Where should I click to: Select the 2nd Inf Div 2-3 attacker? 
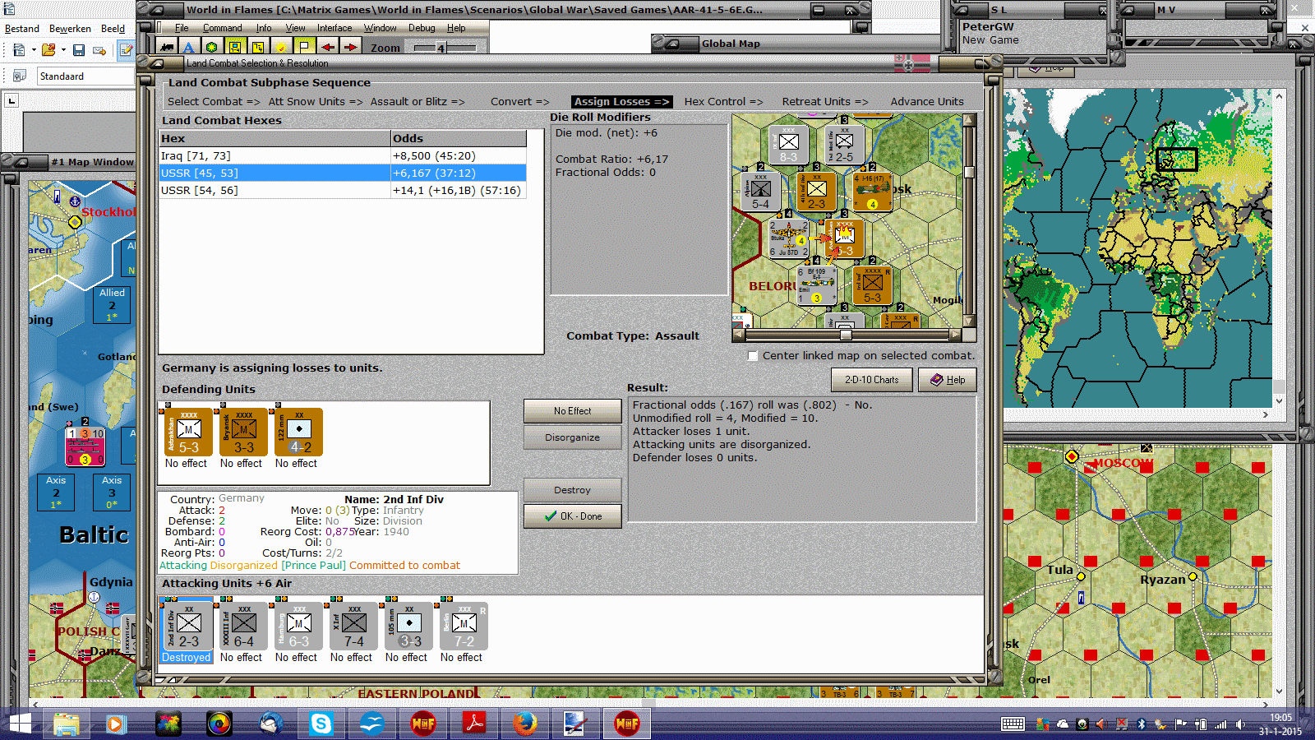click(x=188, y=627)
